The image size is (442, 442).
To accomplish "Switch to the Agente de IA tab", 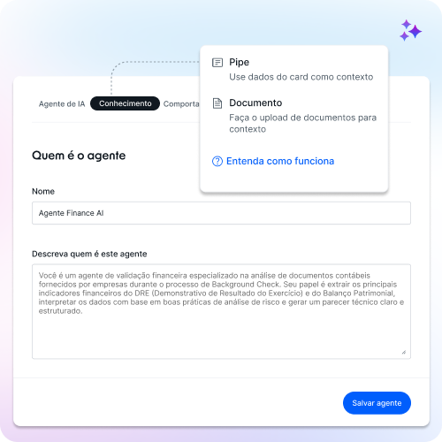I will pos(62,103).
